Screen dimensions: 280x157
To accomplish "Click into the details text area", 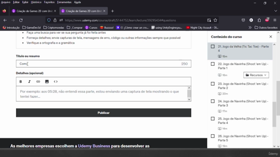I will coord(102,94).
